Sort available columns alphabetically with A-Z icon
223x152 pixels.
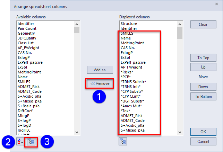(x=20, y=142)
